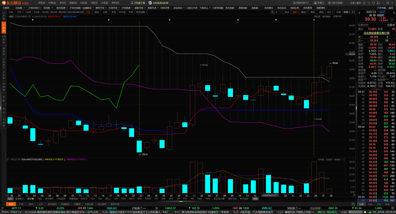Select the 年线 yearly period

[x=130, y=12]
